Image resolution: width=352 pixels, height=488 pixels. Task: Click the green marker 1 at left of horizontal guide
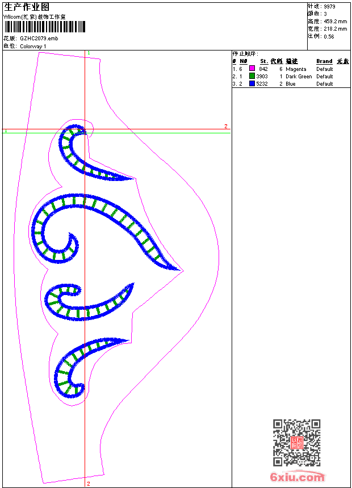coord(6,131)
